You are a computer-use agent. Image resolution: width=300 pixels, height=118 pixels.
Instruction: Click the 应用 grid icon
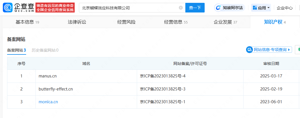(x=255, y=8)
